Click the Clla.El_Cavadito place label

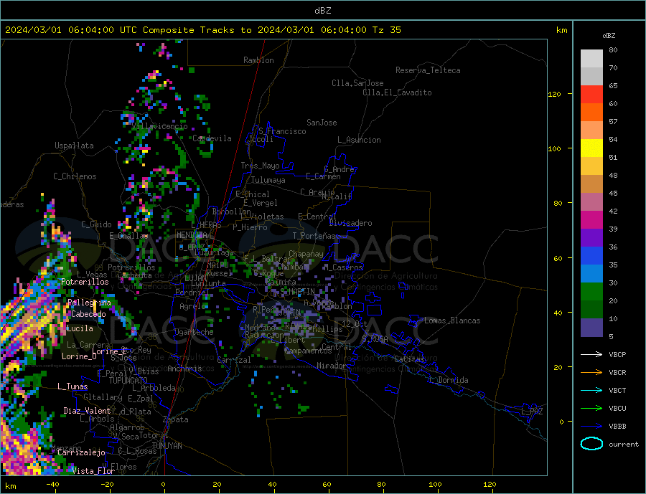(x=397, y=92)
